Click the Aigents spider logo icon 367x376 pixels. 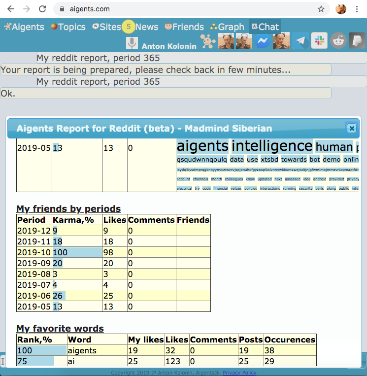click(208, 41)
